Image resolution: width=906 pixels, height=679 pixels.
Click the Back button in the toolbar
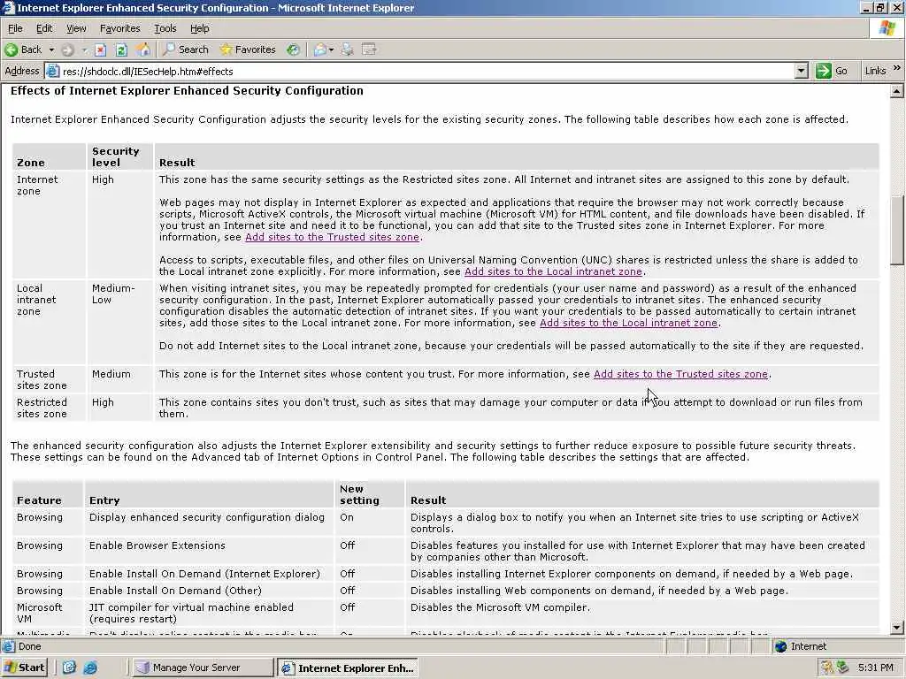24,50
